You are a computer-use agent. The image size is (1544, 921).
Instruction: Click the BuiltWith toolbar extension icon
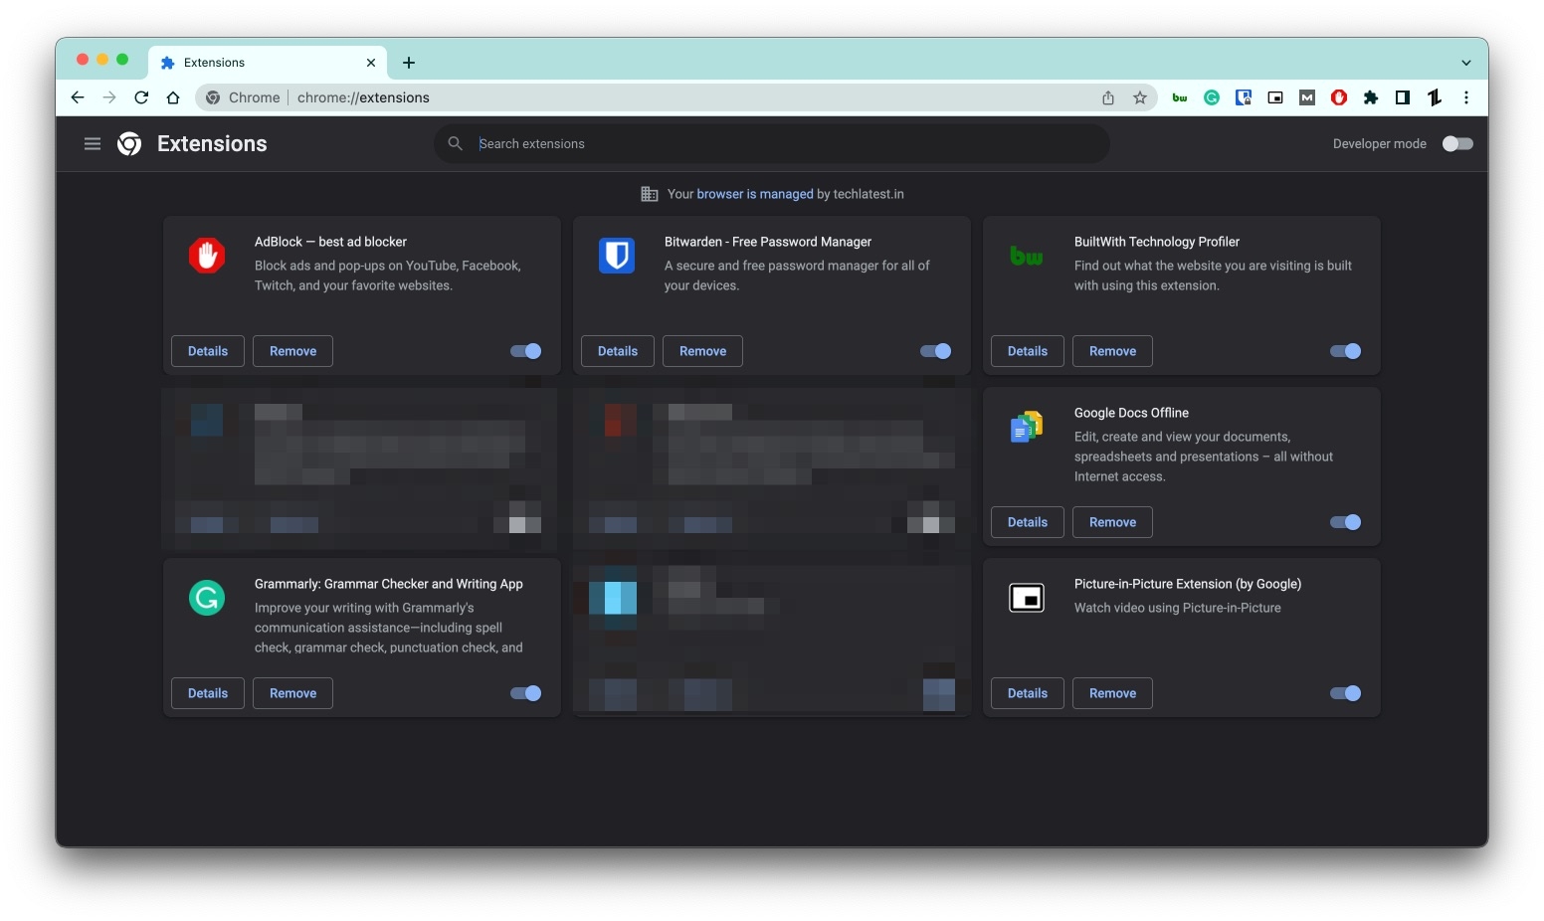[1180, 97]
